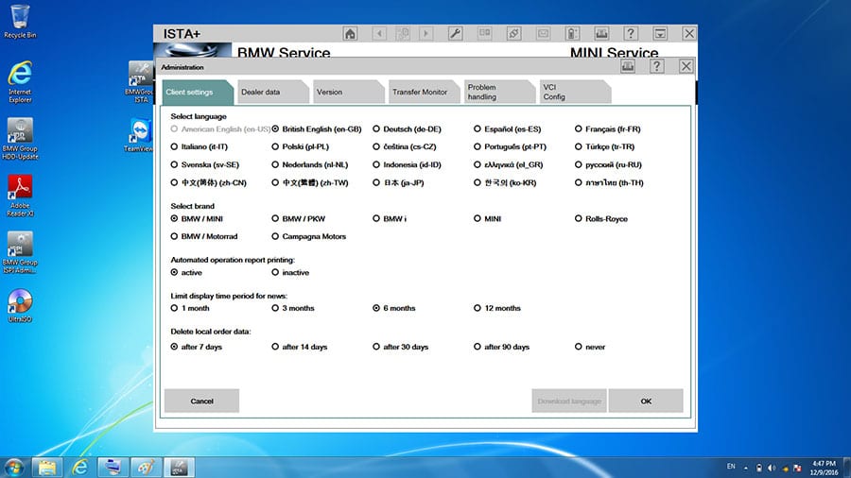Image resolution: width=851 pixels, height=478 pixels.
Task: Set report printing to inactive
Action: pos(290,273)
